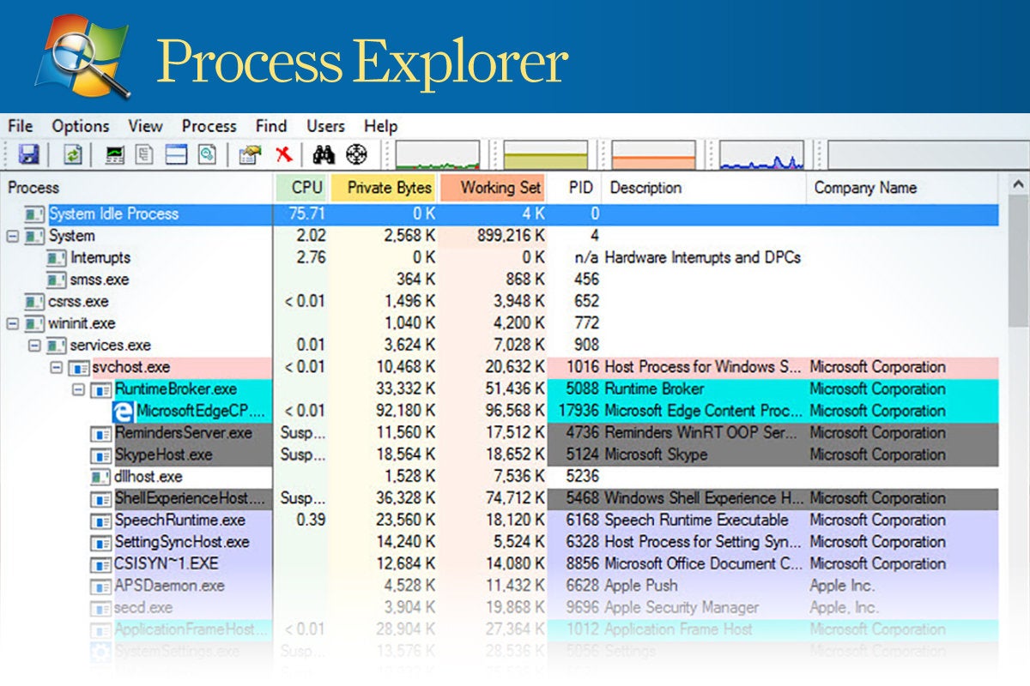
Task: Sort by the Process column header
Action: click(137, 188)
